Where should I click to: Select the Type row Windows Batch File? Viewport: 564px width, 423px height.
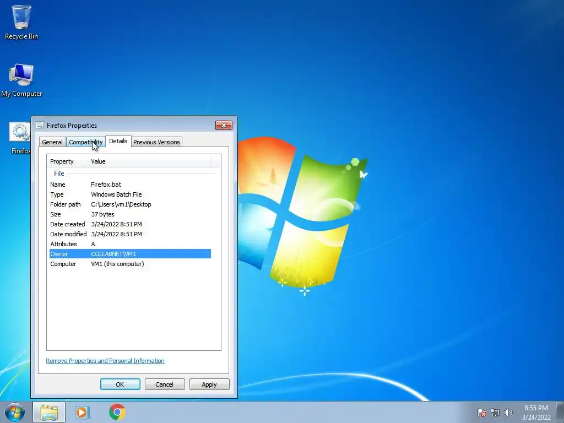(x=130, y=194)
